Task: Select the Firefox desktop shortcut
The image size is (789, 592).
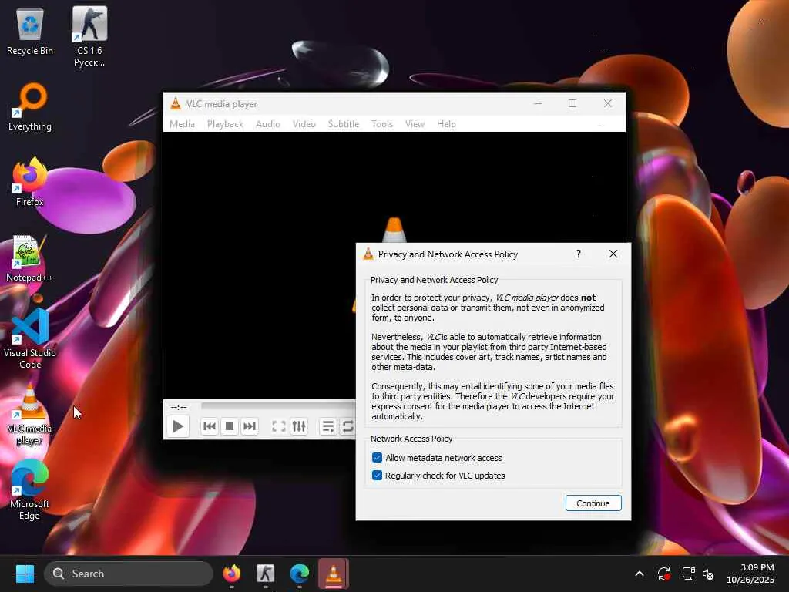Action: click(x=30, y=182)
